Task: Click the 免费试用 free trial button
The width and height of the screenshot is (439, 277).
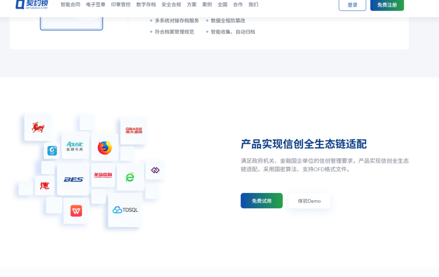Action: (x=262, y=201)
